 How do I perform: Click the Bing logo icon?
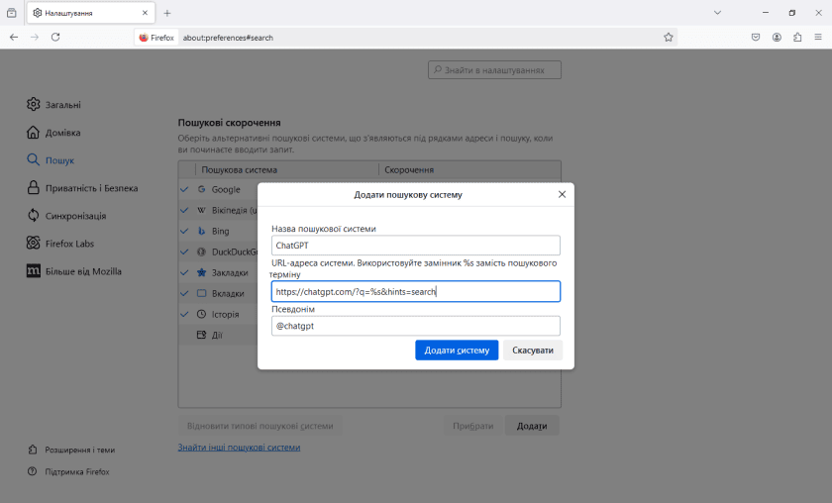pyautogui.click(x=202, y=231)
